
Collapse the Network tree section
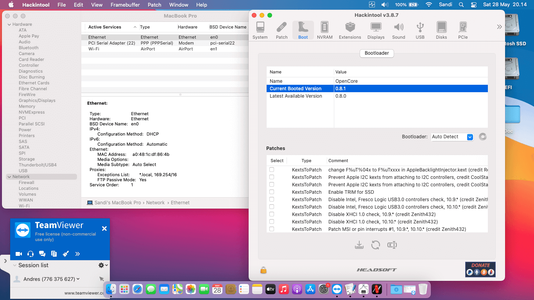(x=9, y=177)
